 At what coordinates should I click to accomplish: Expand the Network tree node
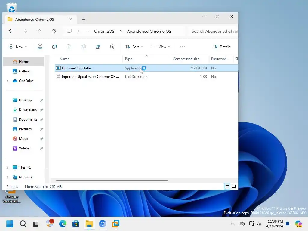click(x=8, y=177)
